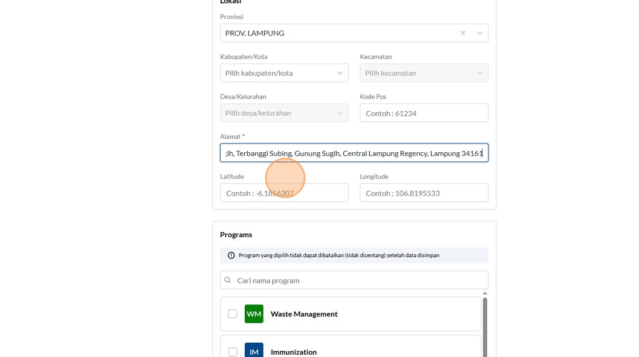Click the blue IM program icon

(x=254, y=351)
